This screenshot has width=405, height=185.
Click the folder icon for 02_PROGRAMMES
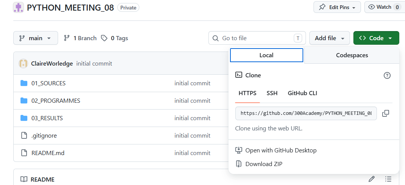24,100
